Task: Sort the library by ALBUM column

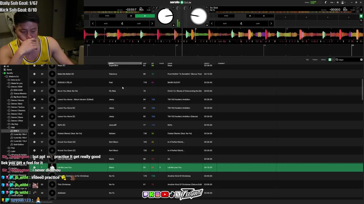Action: [170, 63]
